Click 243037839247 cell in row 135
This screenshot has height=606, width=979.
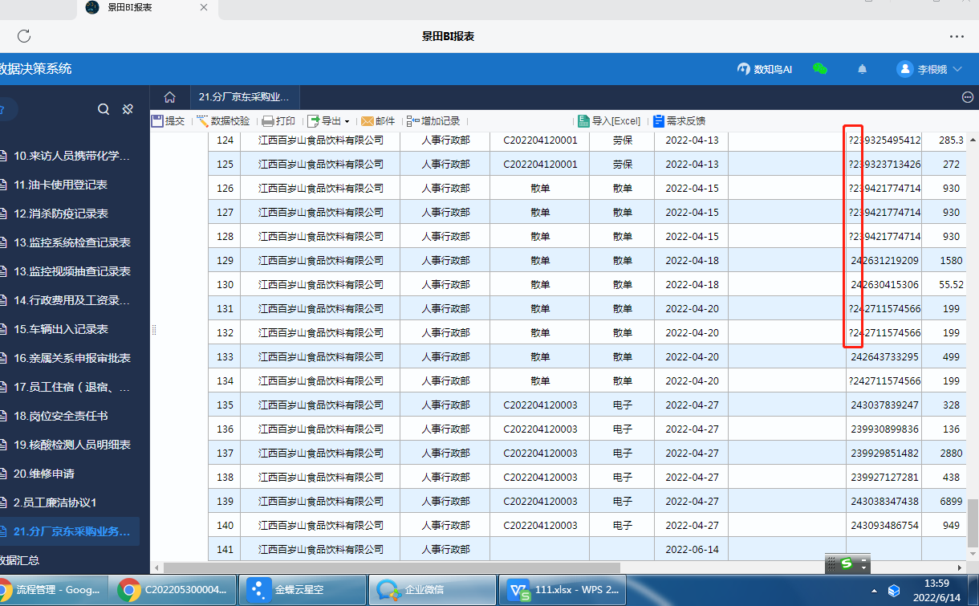pyautogui.click(x=884, y=405)
